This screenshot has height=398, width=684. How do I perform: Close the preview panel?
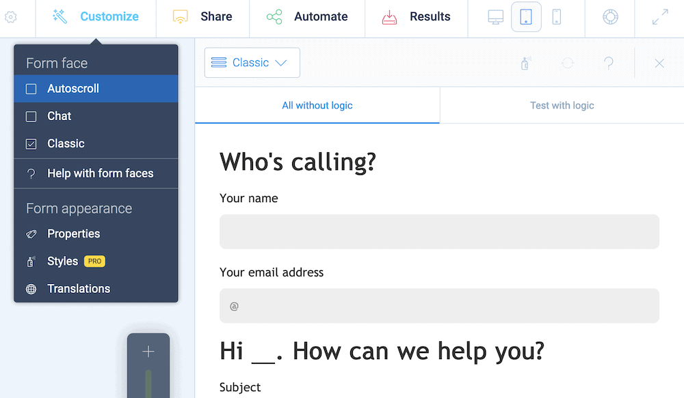coord(659,63)
